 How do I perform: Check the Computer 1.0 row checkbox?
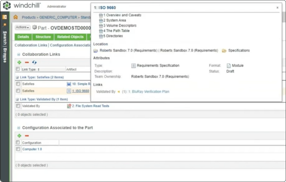point(18,149)
